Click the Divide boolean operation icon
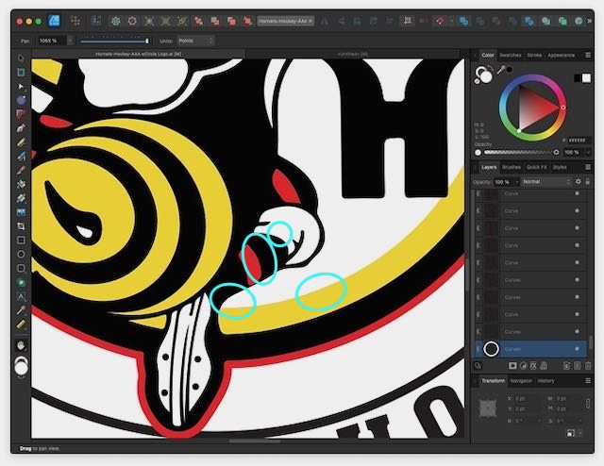 [x=529, y=21]
